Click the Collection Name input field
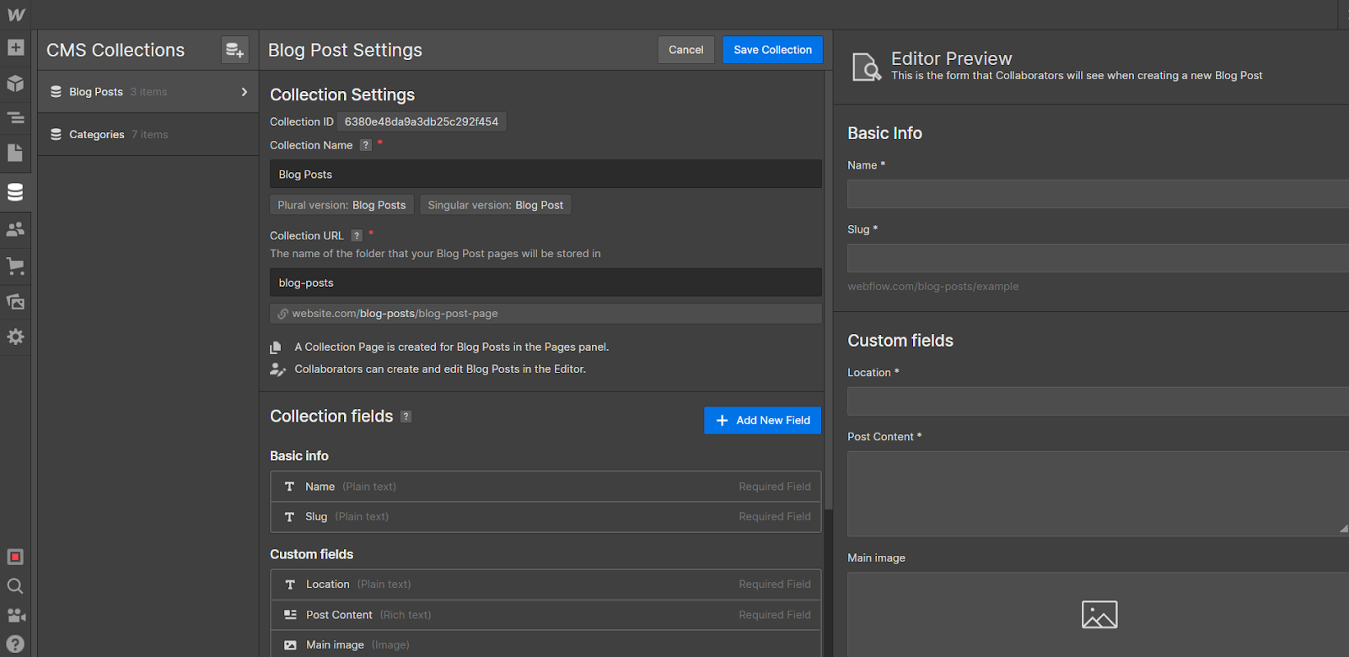1349x657 pixels. click(546, 175)
